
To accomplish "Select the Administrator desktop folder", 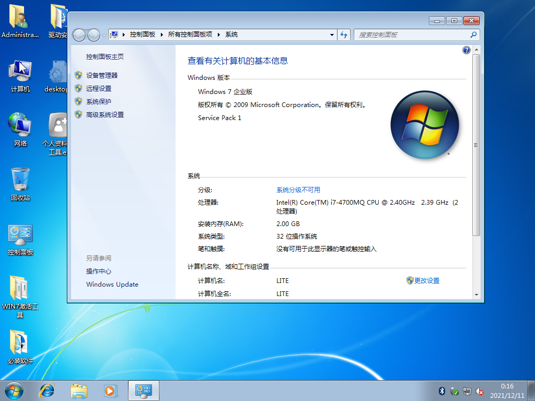I will pos(20,21).
